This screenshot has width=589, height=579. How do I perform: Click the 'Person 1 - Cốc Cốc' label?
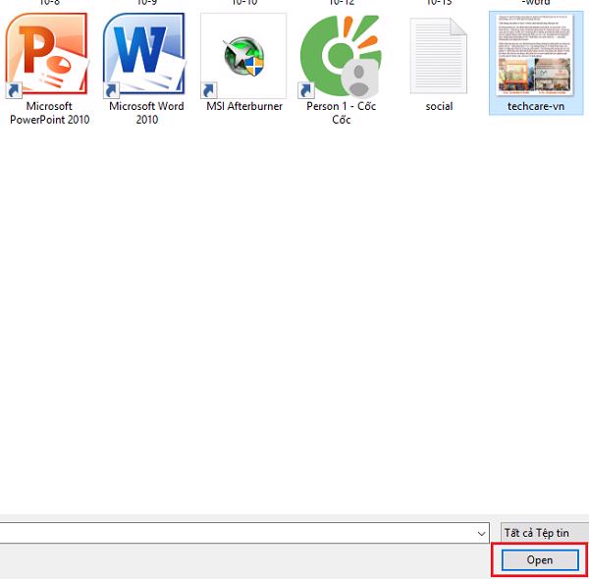[x=341, y=113]
